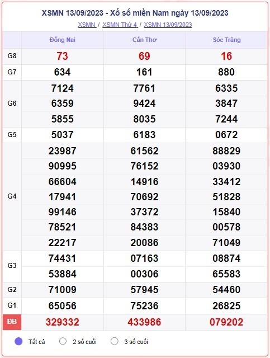
Task: Click the ĐB special prize label
Action: 12,322
